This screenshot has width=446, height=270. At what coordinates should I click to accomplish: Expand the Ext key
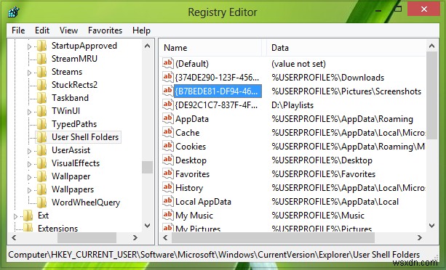point(15,216)
